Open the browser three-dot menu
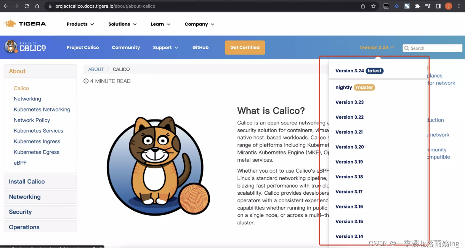 click(459, 6)
